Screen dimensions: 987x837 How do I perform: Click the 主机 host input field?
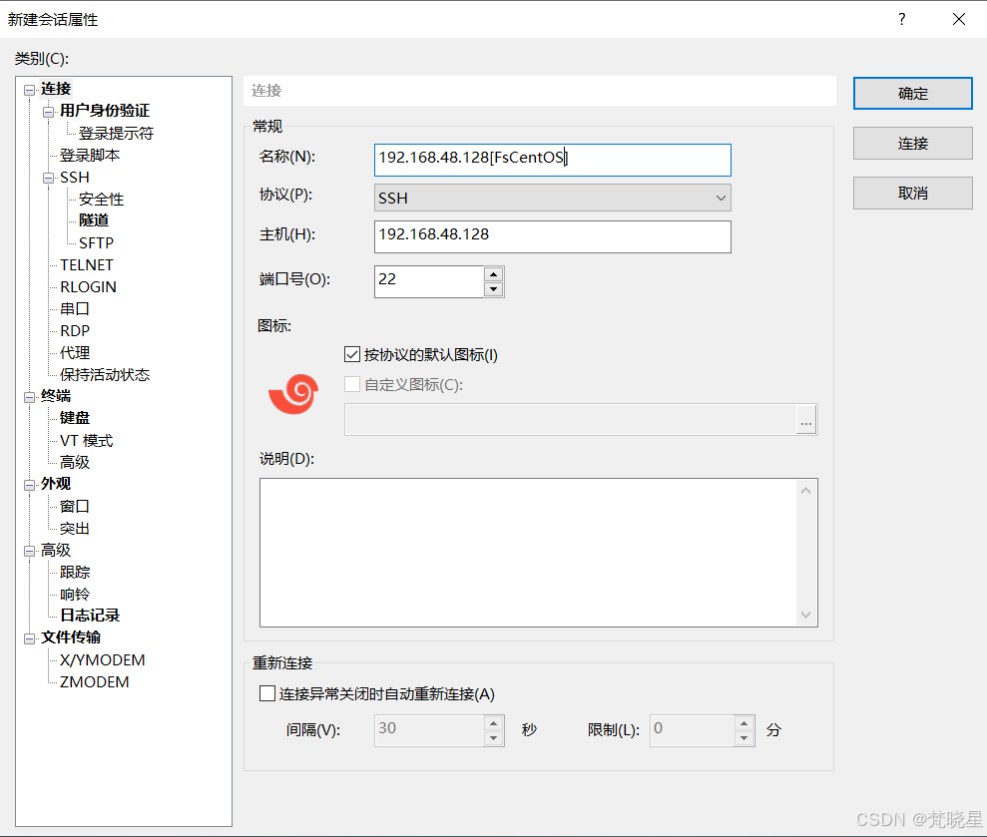tap(552, 236)
